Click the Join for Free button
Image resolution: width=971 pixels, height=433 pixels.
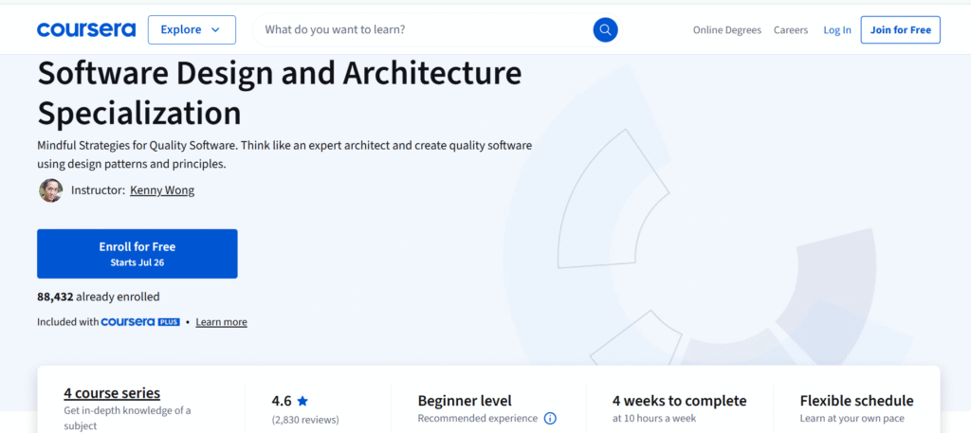(901, 29)
